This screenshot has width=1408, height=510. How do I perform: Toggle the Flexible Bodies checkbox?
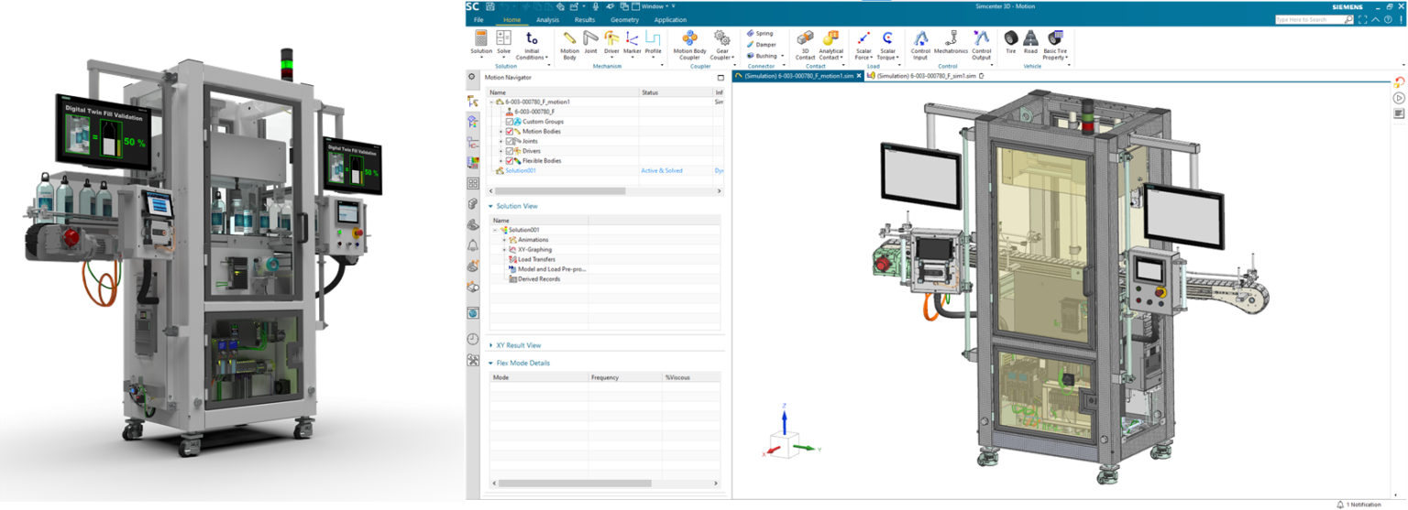pyautogui.click(x=510, y=161)
